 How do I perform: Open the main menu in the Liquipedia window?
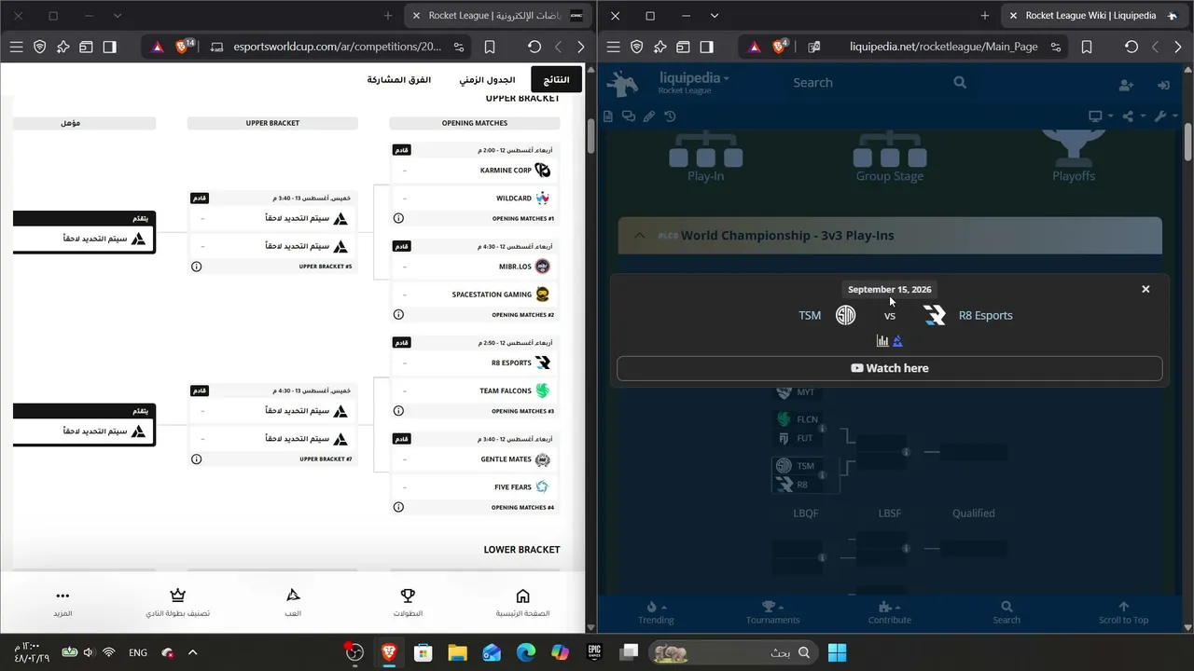pyautogui.click(x=613, y=47)
